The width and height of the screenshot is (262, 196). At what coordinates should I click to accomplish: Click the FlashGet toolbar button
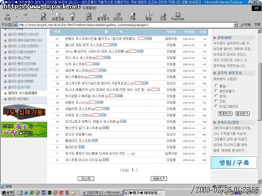point(178,17)
